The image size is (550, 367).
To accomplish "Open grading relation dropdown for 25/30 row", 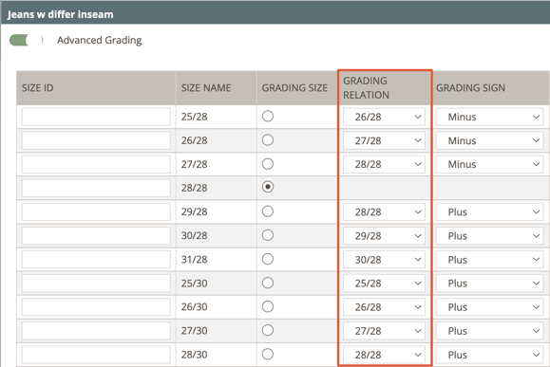I will tap(384, 284).
